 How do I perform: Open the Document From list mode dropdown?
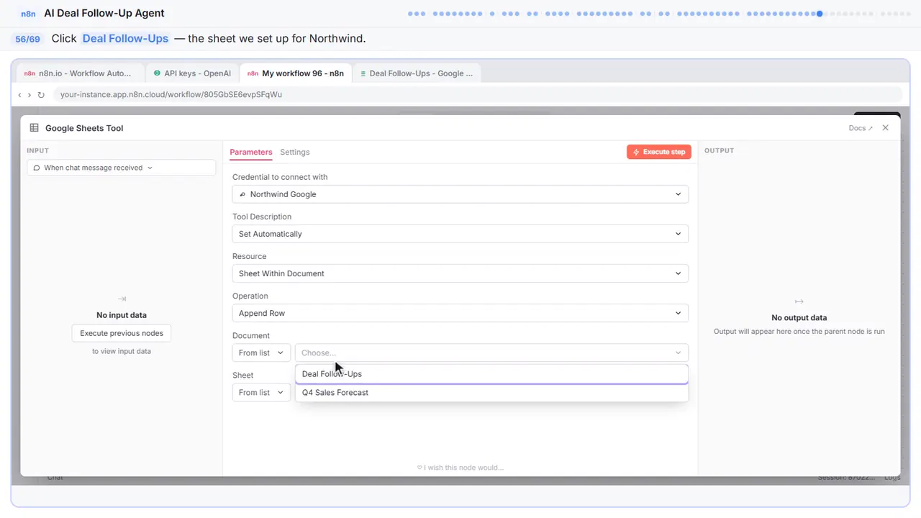[261, 353]
